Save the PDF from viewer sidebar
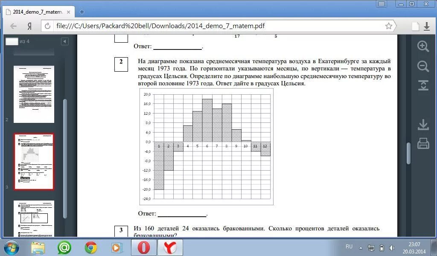Image resolution: width=437 pixels, height=256 pixels. (x=423, y=125)
